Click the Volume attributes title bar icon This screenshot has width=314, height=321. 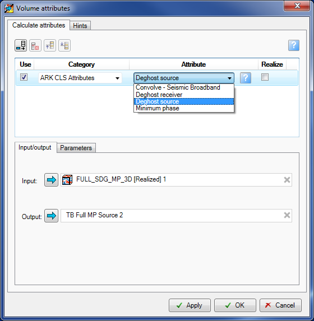9,8
